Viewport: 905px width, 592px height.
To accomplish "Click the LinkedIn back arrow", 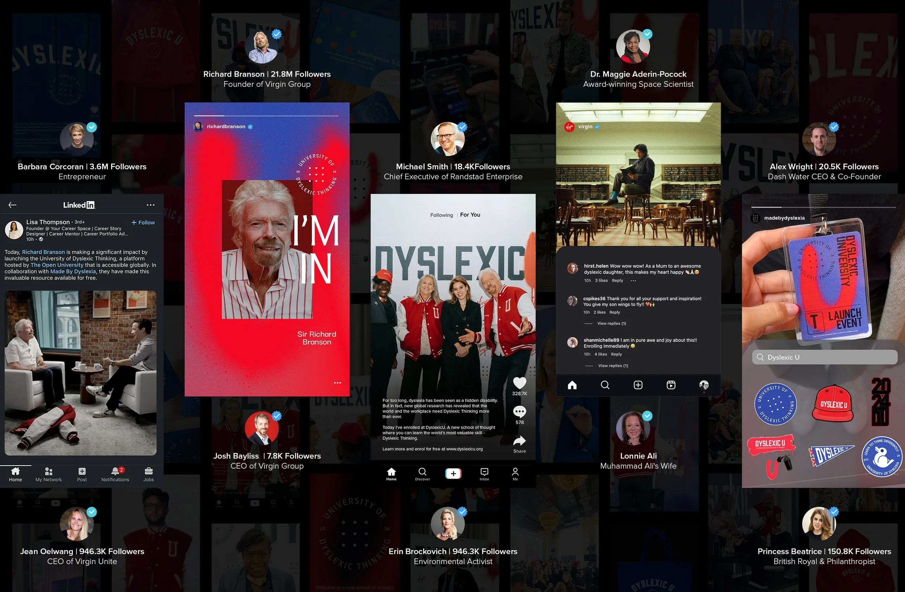I will (x=13, y=205).
